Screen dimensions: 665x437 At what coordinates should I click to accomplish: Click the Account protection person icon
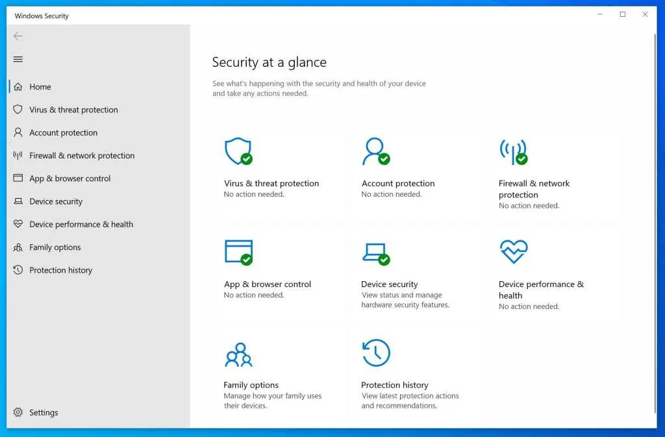pyautogui.click(x=375, y=151)
